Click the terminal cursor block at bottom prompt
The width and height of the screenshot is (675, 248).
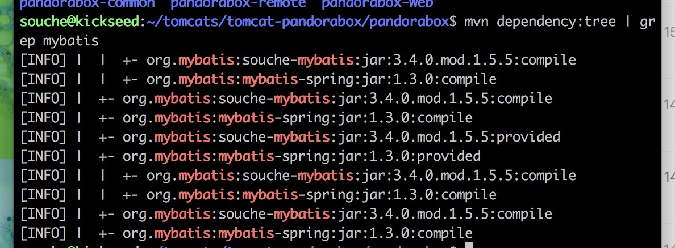pos(468,245)
